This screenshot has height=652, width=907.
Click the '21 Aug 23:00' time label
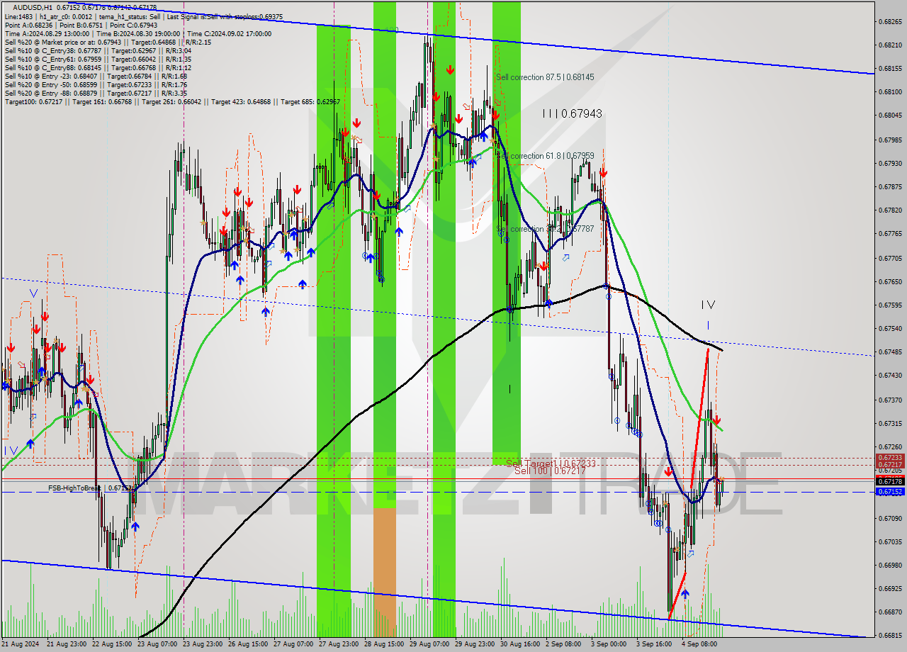(x=67, y=644)
